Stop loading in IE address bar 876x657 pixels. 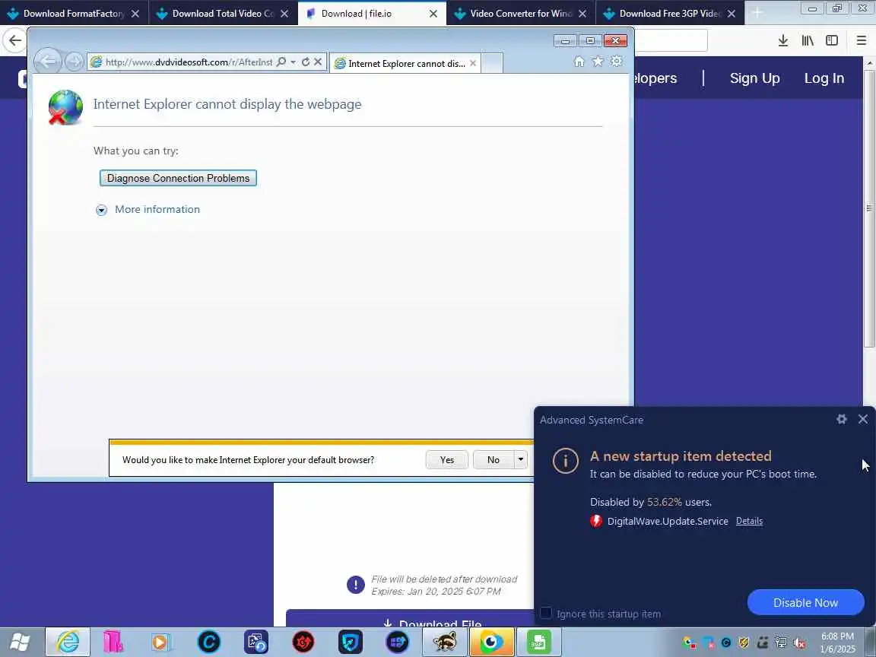318,62
